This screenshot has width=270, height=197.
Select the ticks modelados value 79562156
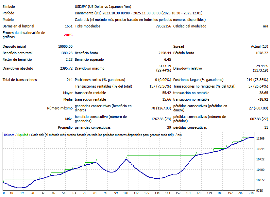(163, 26)
